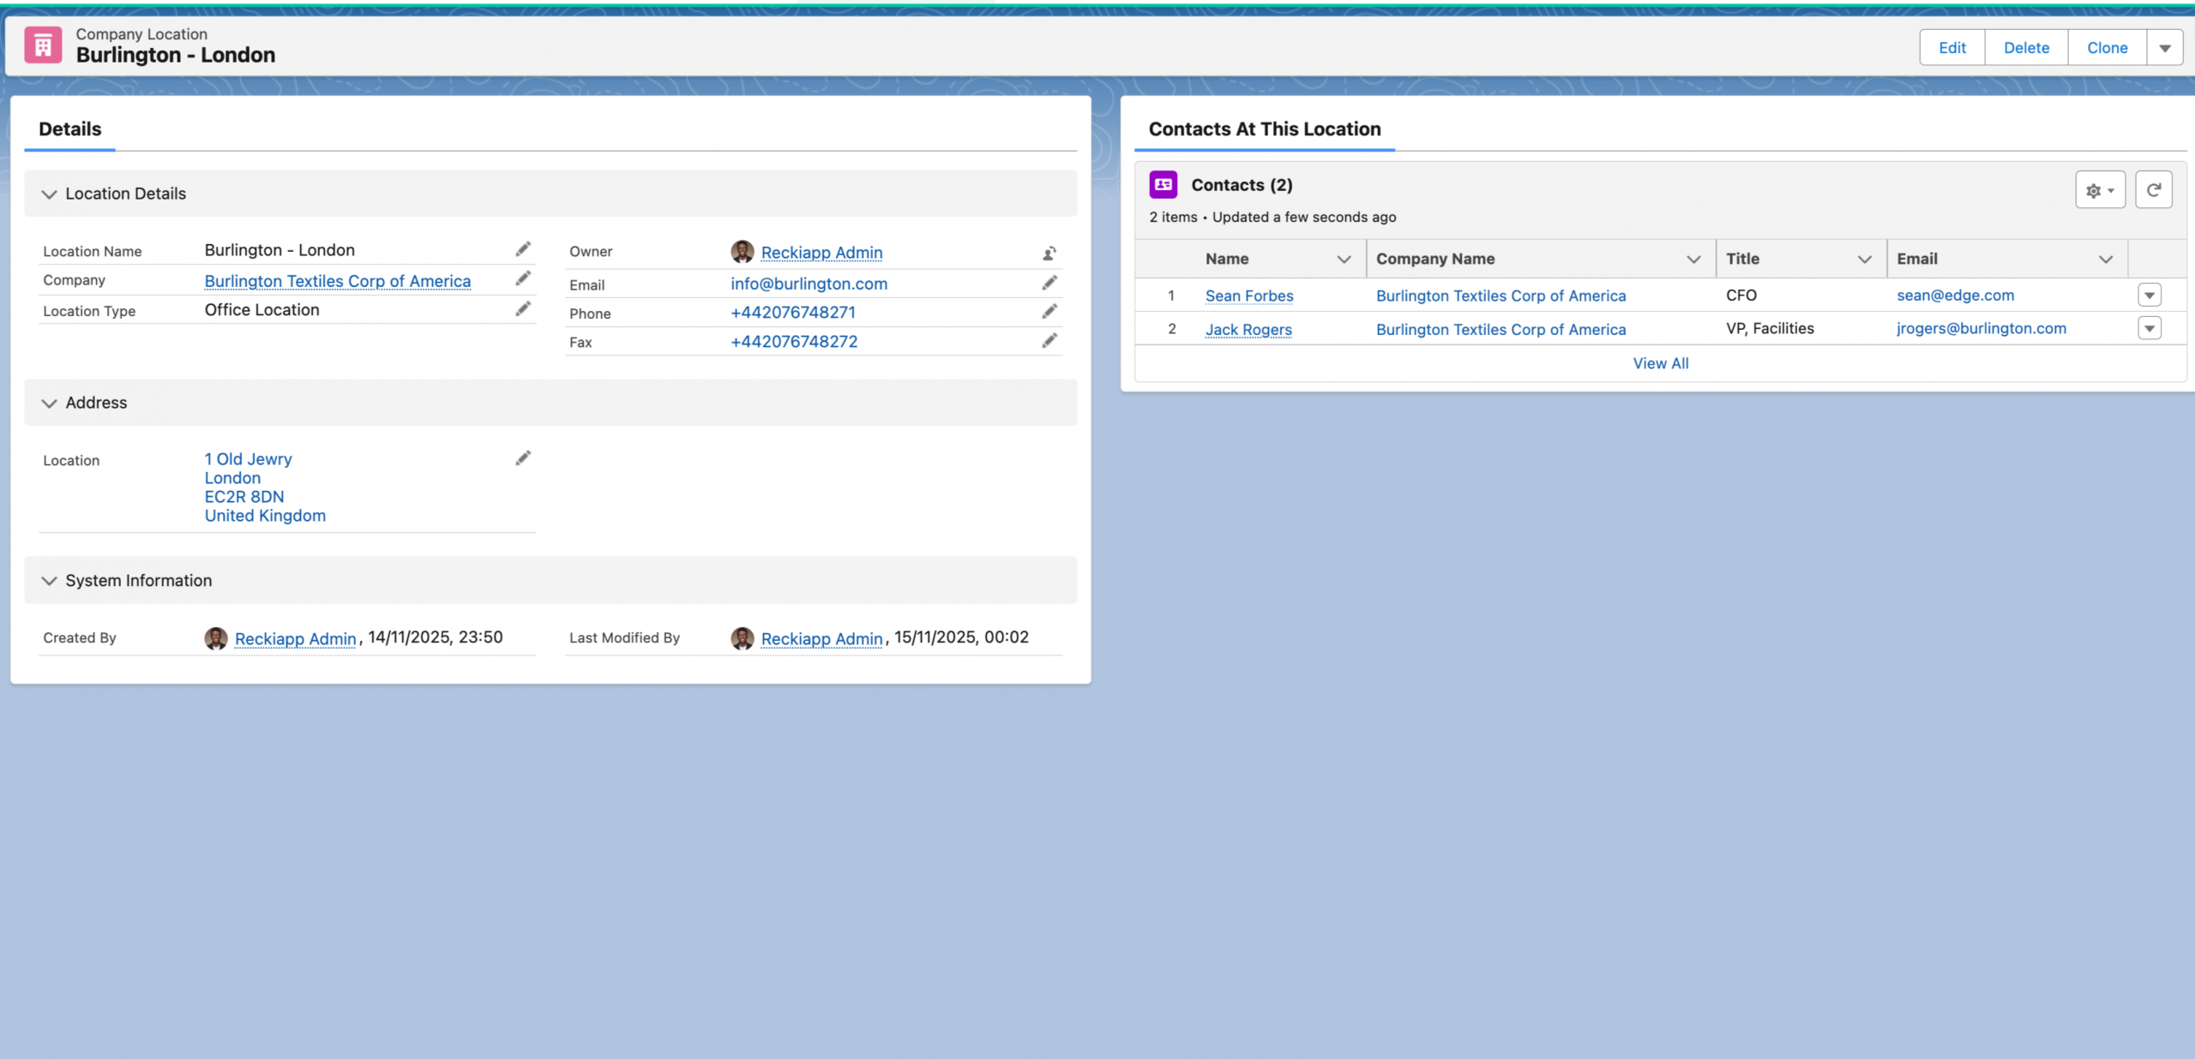The image size is (2195, 1059).
Task: Open Name column header dropdown
Action: pos(1344,260)
